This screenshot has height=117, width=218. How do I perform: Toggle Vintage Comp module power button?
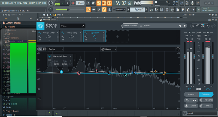point(63,33)
